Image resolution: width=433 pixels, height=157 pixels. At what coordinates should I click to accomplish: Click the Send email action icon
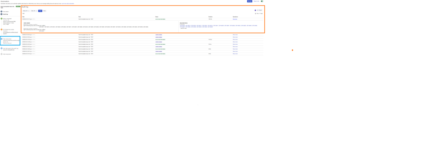tap(1, 39)
